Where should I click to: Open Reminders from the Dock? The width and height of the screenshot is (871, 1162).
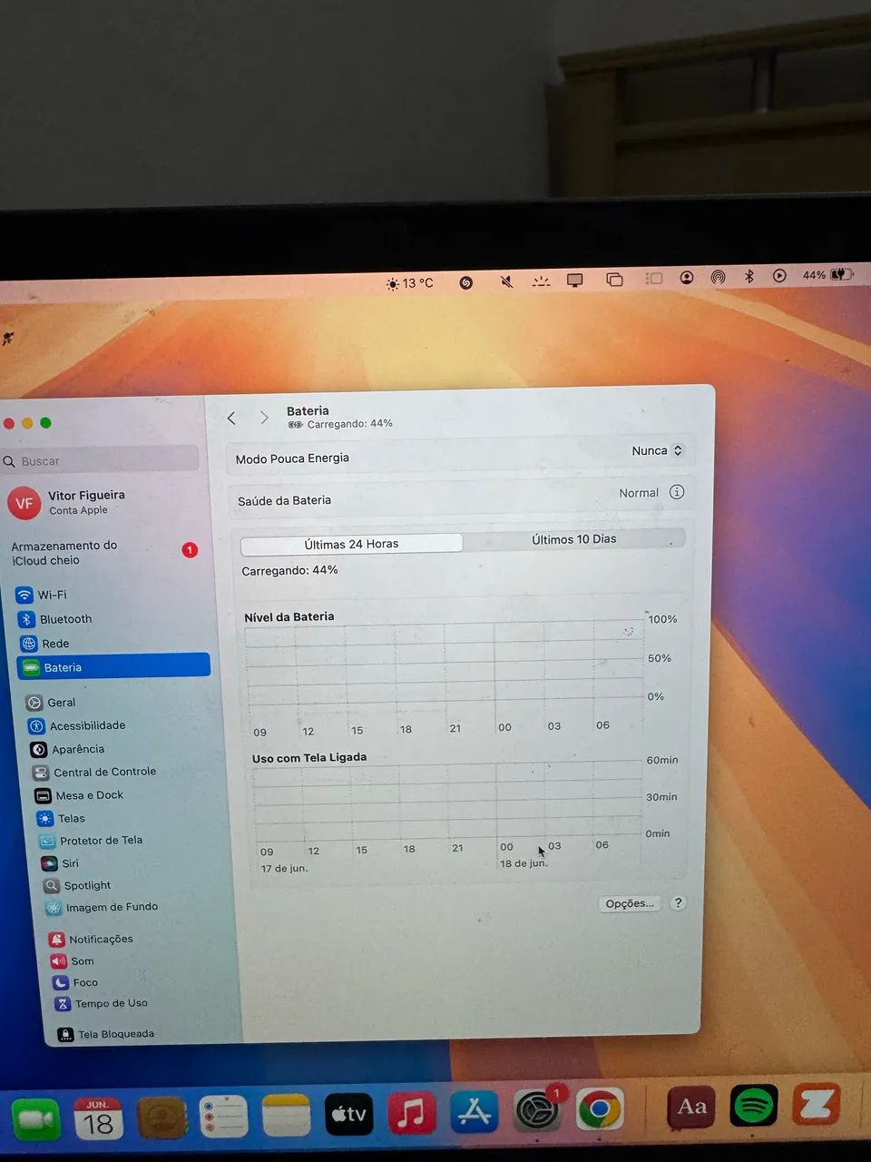[x=223, y=1116]
